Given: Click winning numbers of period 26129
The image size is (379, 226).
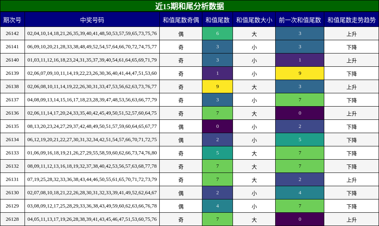Looking at the screenshot, I should (x=92, y=206).
